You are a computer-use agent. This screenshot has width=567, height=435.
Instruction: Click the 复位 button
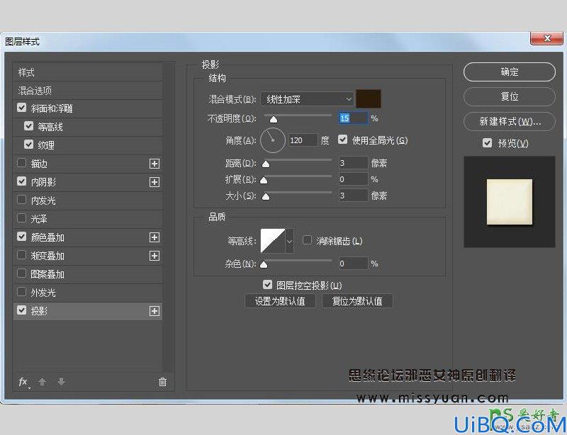tap(509, 96)
